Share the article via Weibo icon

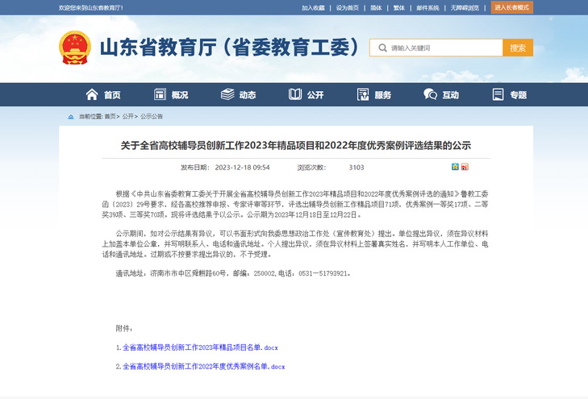click(x=465, y=167)
